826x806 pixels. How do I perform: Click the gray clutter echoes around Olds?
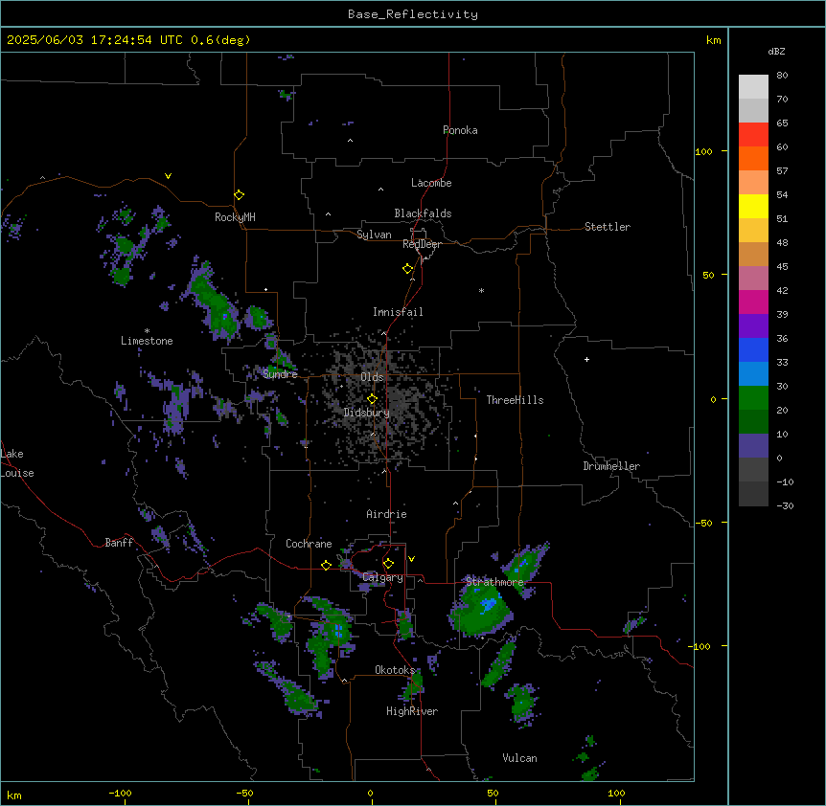pos(382,400)
